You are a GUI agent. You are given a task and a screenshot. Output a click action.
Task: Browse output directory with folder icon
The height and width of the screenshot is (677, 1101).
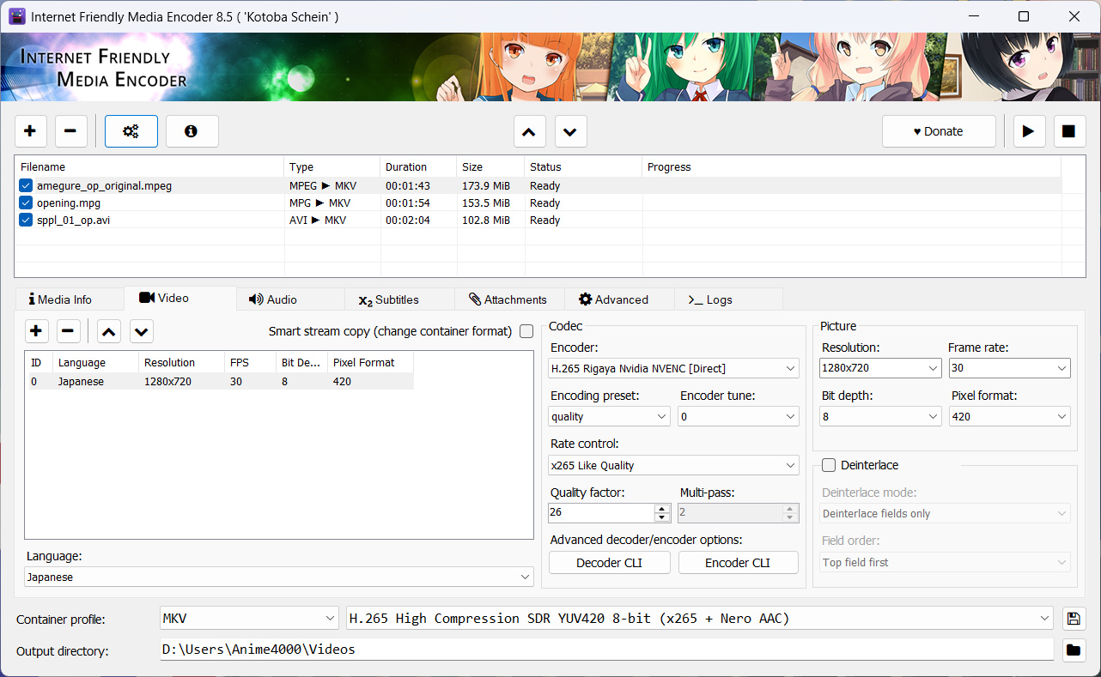[1073, 650]
